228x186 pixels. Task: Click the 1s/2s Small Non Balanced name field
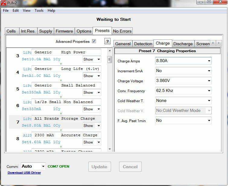point(66,102)
